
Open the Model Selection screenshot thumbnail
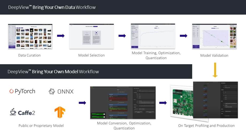pyautogui.click(x=92, y=36)
